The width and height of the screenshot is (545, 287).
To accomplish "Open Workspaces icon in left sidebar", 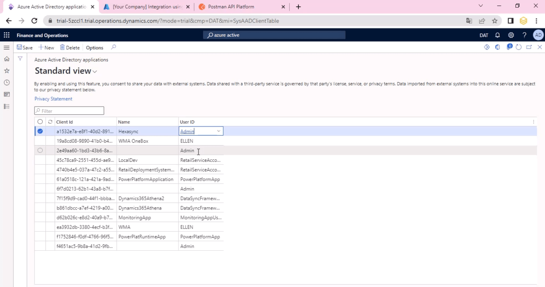I will 6,94.
